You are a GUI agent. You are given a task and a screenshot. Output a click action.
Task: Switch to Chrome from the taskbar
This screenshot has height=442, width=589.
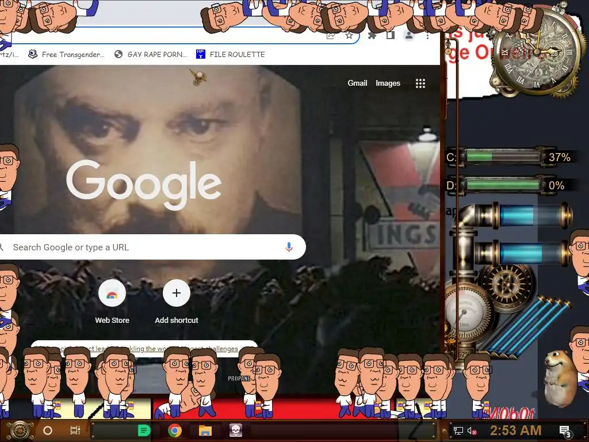[x=175, y=430]
